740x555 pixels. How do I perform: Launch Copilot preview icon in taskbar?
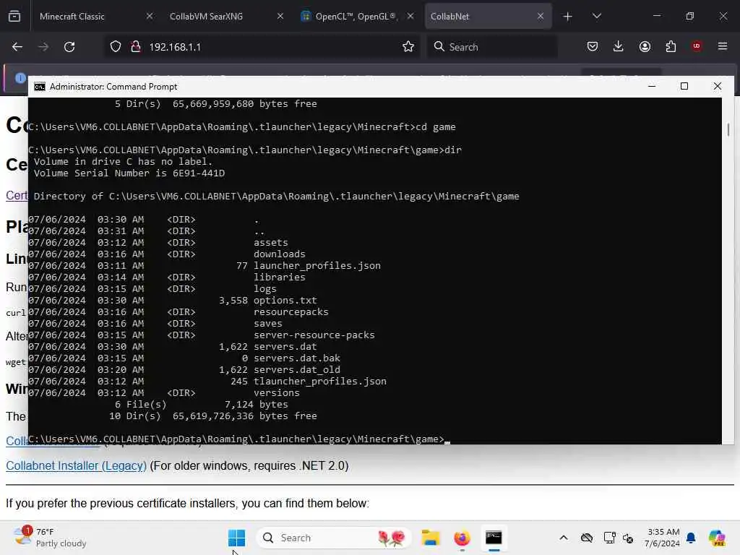[717, 538]
